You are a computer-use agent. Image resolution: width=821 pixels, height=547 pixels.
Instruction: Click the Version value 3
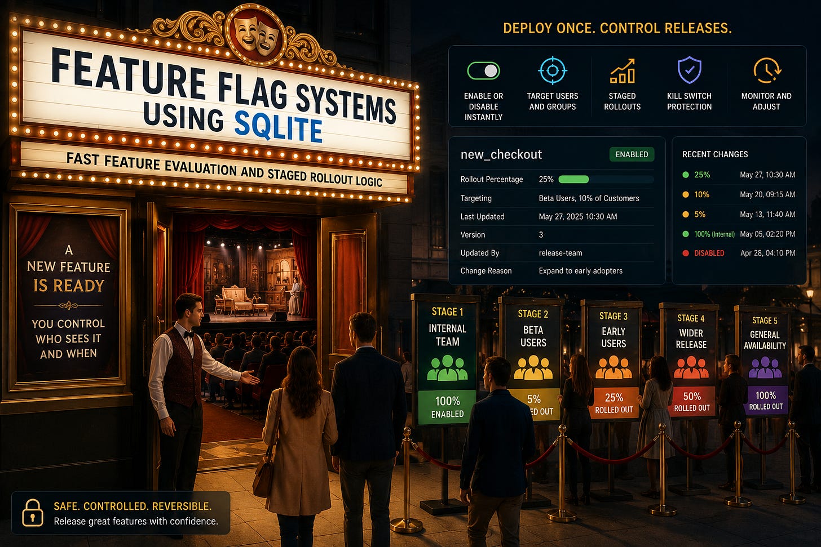point(541,234)
